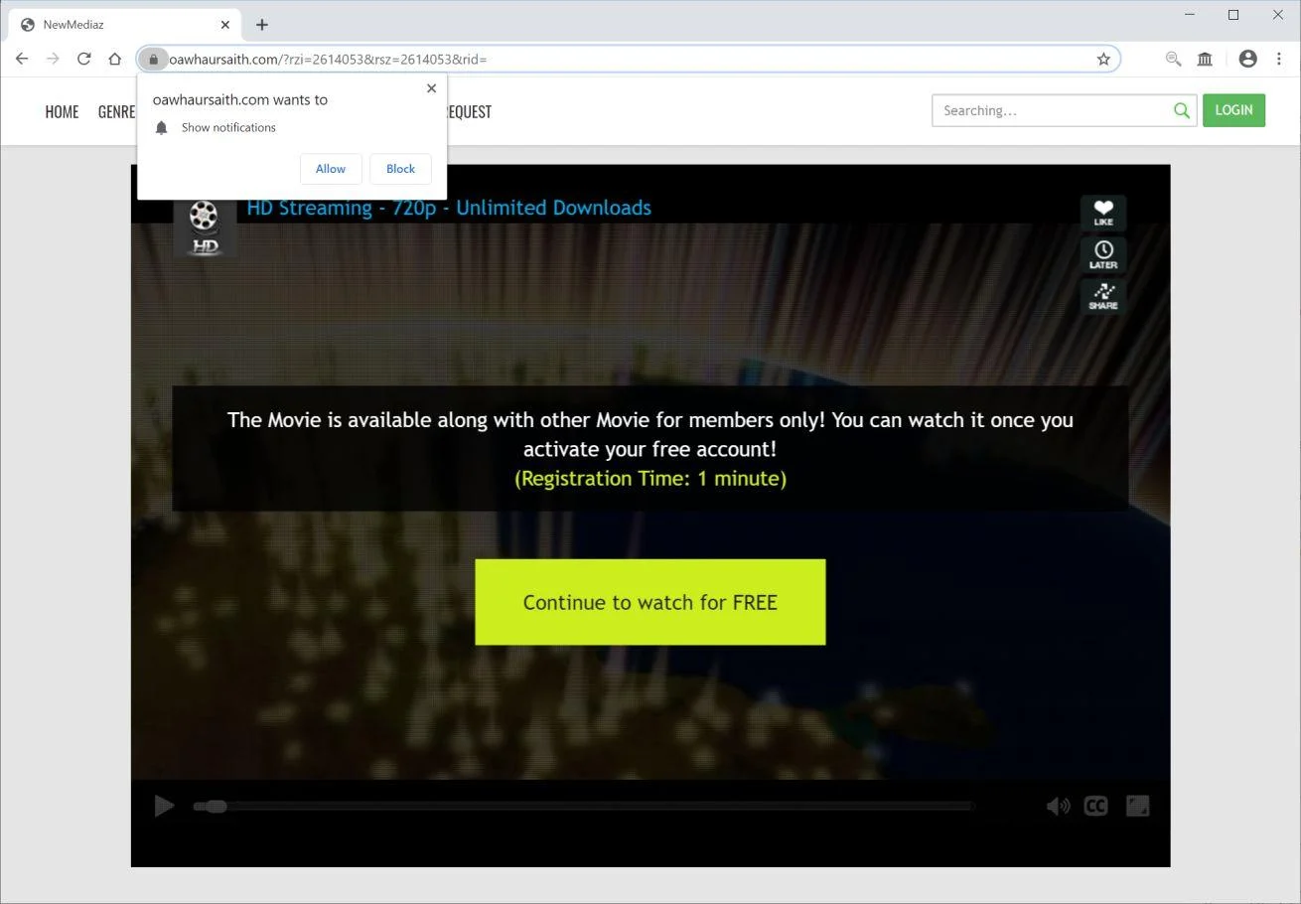Select the NewMediaz browser tab

pos(124,25)
